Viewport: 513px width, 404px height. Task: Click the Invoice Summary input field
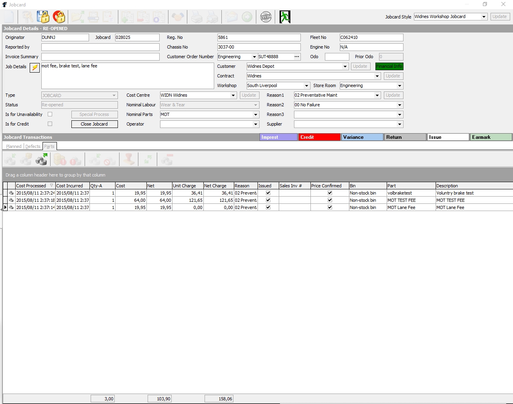[x=100, y=57]
